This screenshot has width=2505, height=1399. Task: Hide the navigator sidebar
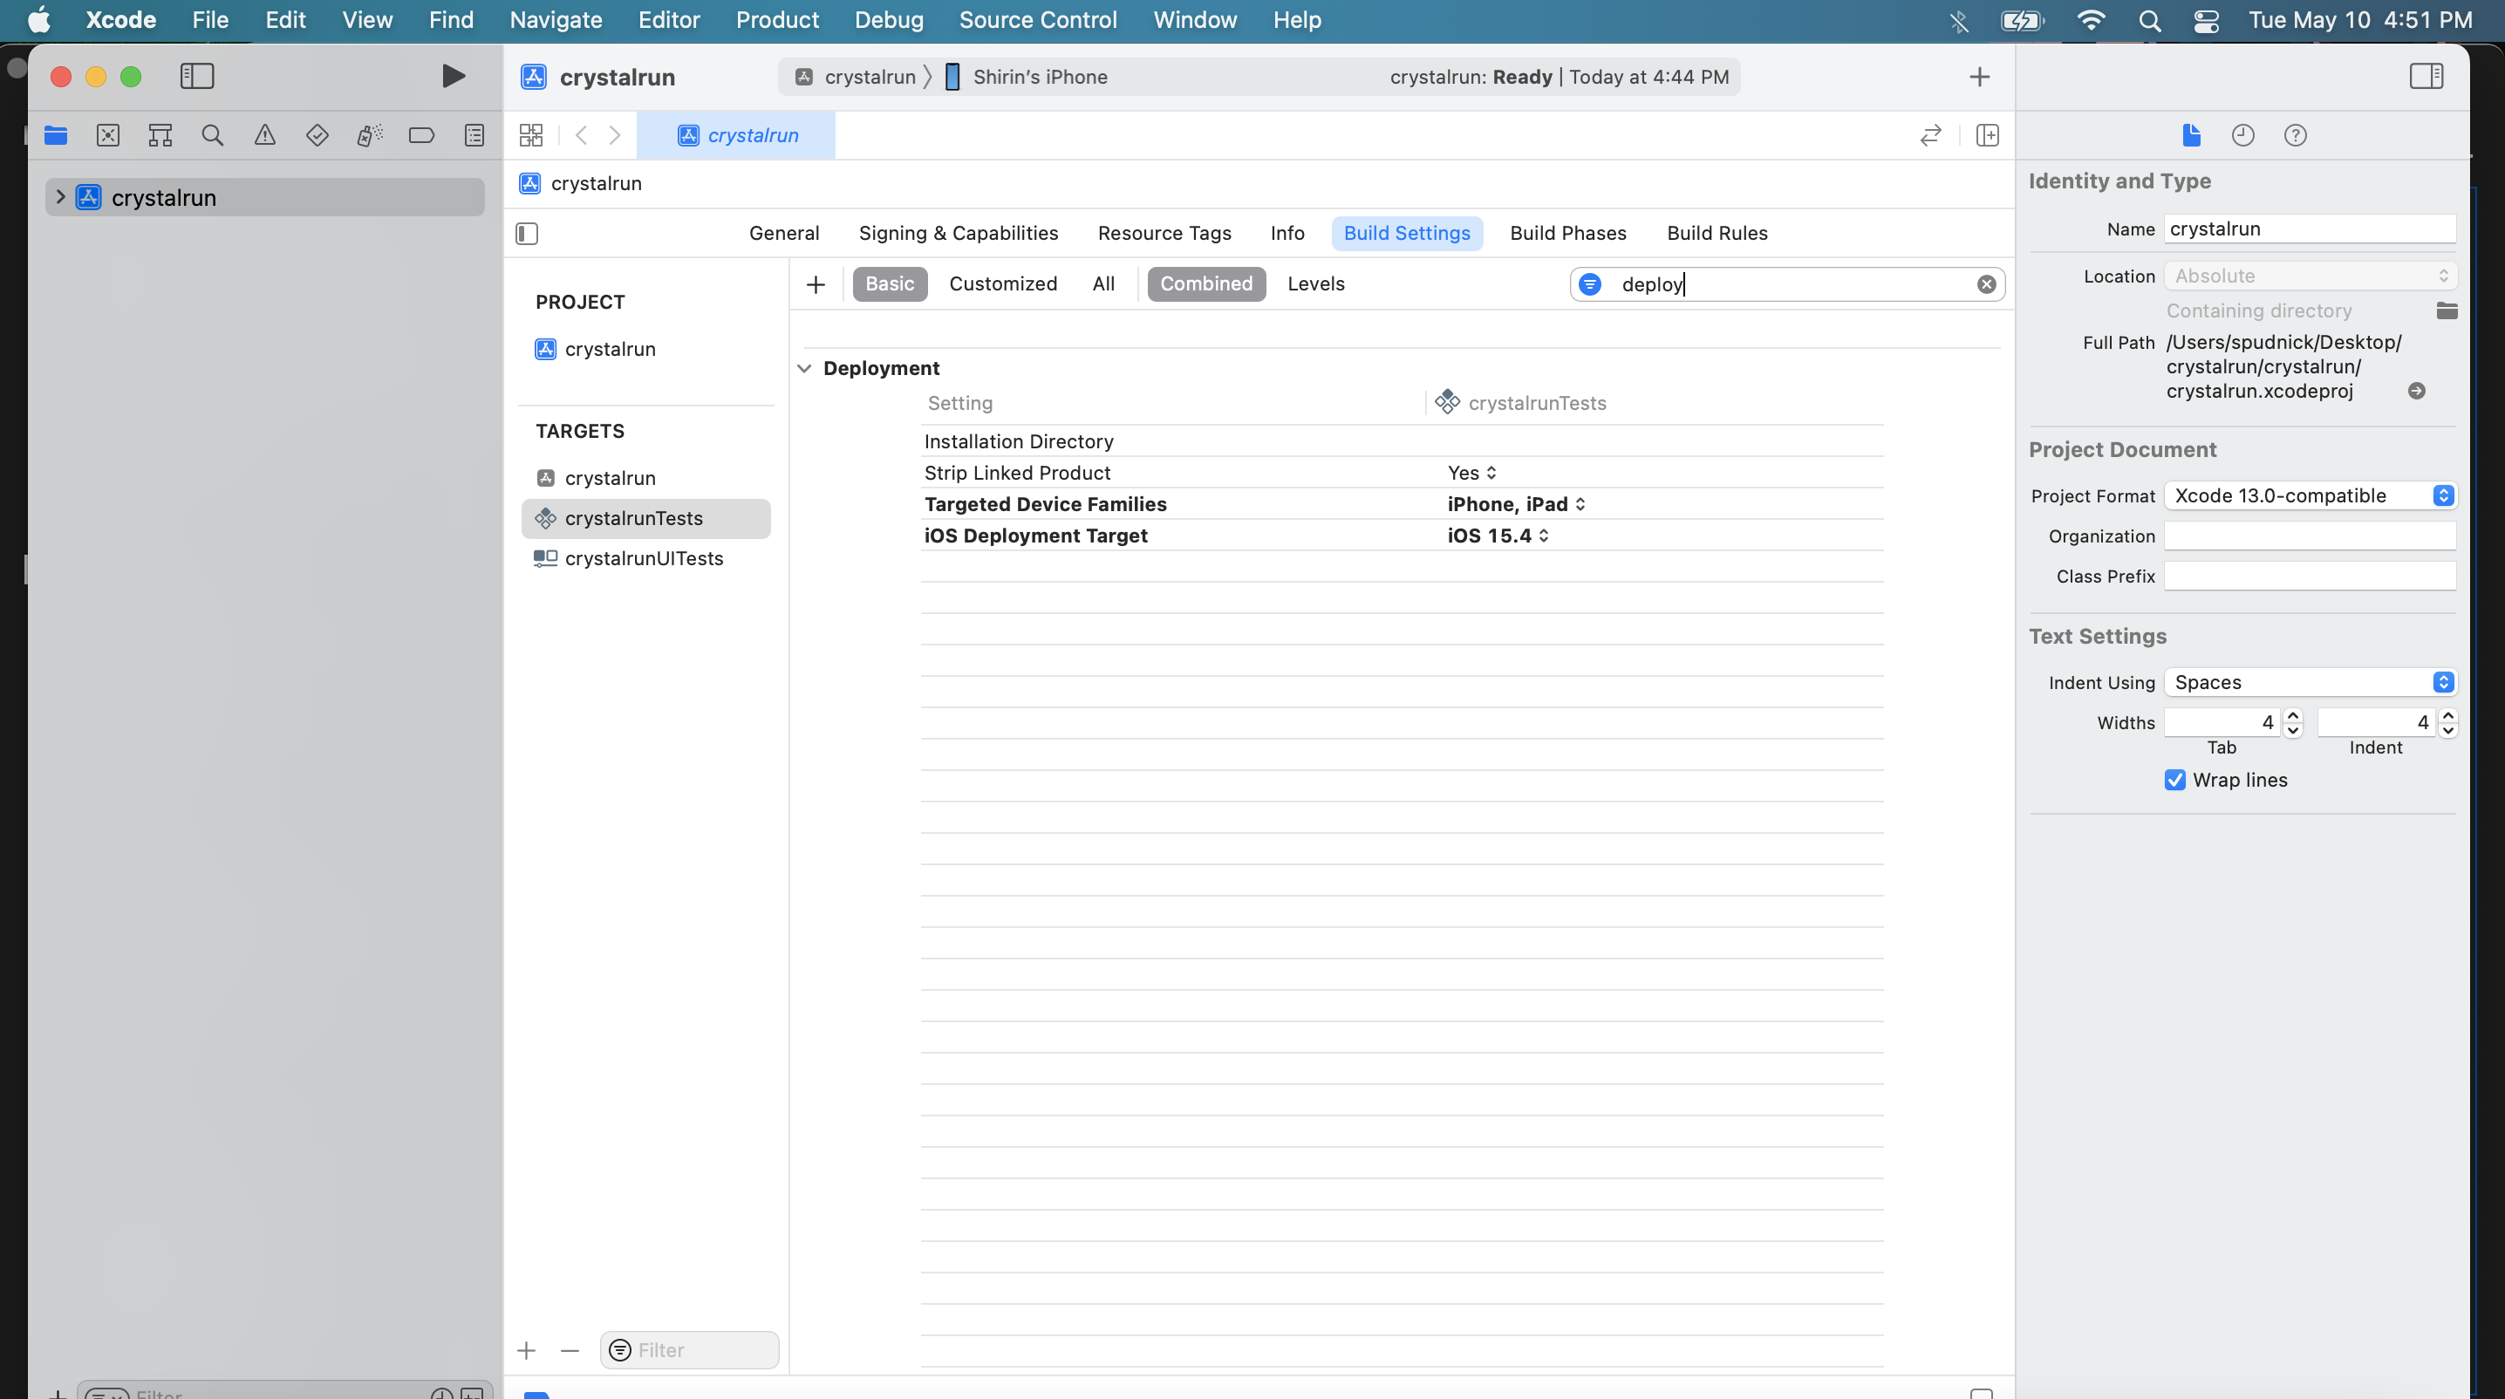tap(197, 76)
